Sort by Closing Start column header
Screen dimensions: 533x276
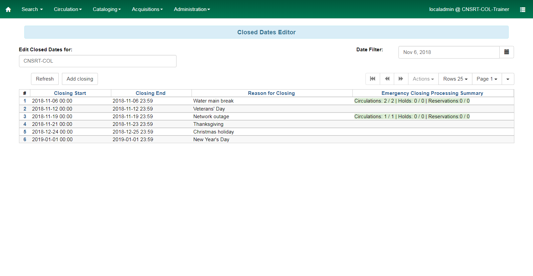click(70, 93)
